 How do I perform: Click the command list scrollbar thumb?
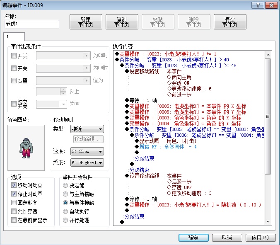(268, 116)
